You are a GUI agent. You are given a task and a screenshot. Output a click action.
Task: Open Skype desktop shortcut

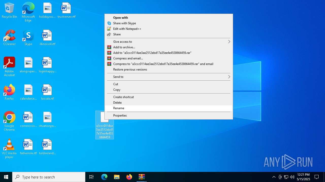point(28,38)
